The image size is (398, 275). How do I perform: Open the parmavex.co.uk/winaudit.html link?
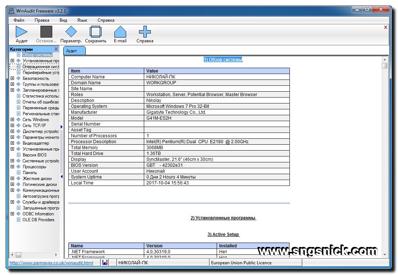click(51, 262)
